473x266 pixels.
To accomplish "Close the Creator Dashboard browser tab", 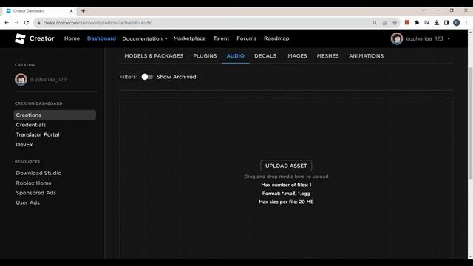I will point(72,11).
